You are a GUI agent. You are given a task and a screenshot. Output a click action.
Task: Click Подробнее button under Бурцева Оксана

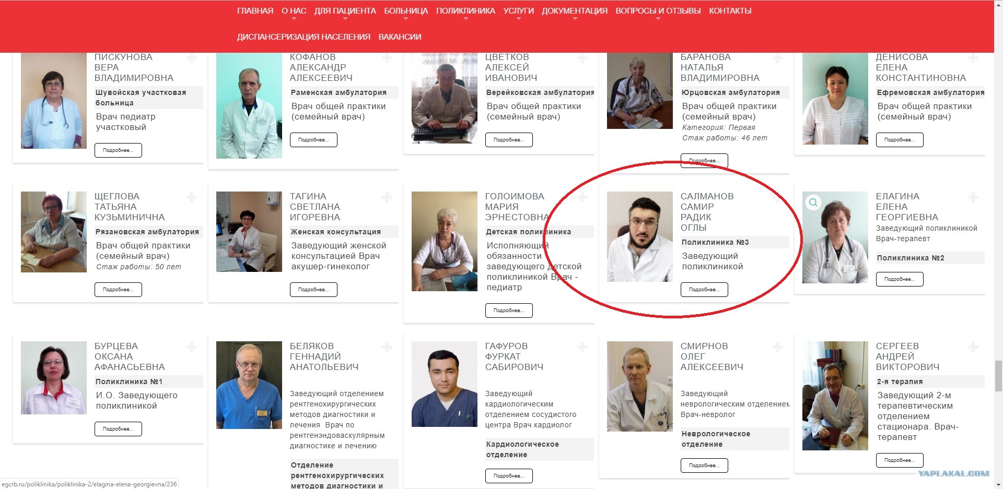click(118, 429)
